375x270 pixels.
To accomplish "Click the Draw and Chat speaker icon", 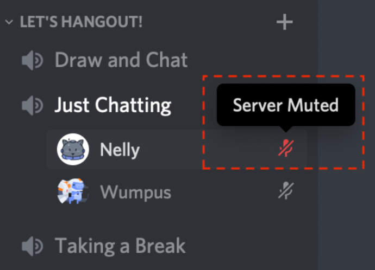I will click(32, 60).
